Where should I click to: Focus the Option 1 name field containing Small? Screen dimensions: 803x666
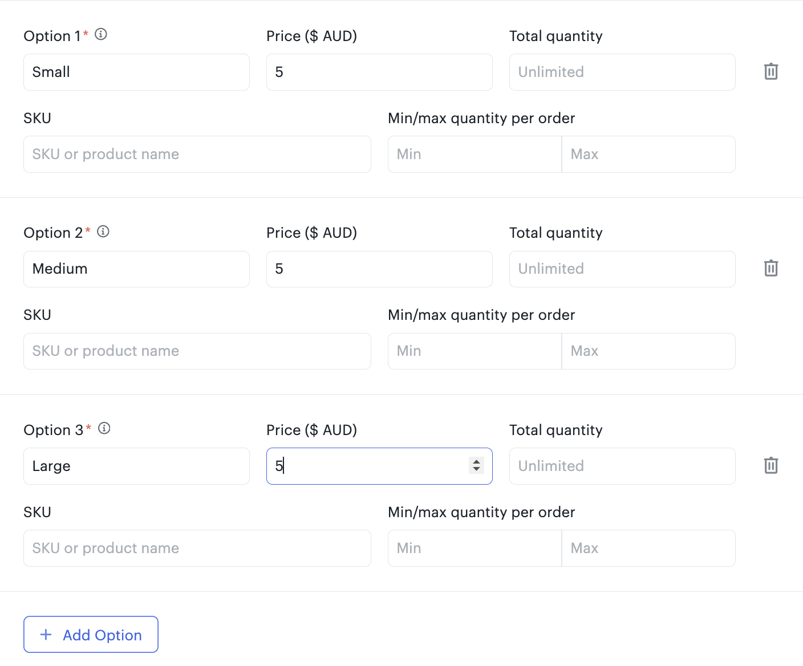136,72
